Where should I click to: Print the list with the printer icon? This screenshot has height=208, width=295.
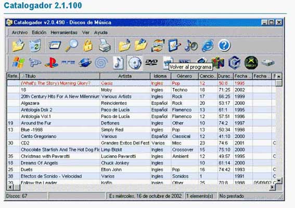(x=105, y=46)
